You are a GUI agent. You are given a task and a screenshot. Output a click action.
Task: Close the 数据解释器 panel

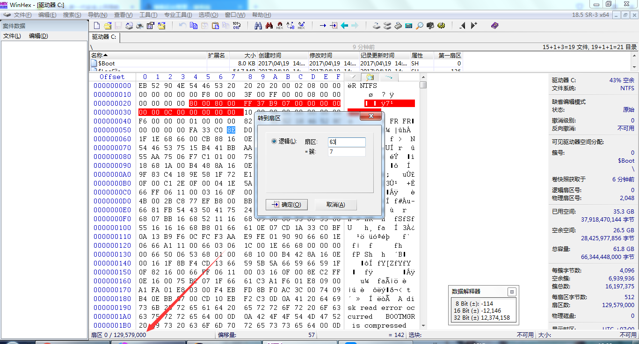coord(512,291)
